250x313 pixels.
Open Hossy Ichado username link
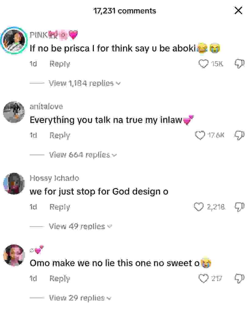click(54, 178)
